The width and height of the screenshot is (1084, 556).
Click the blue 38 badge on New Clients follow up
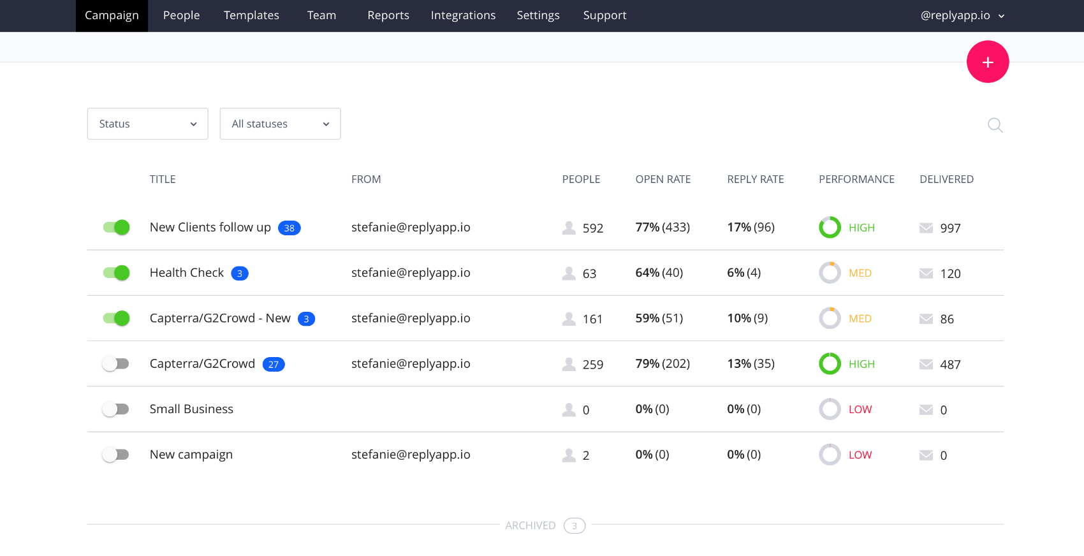(289, 228)
